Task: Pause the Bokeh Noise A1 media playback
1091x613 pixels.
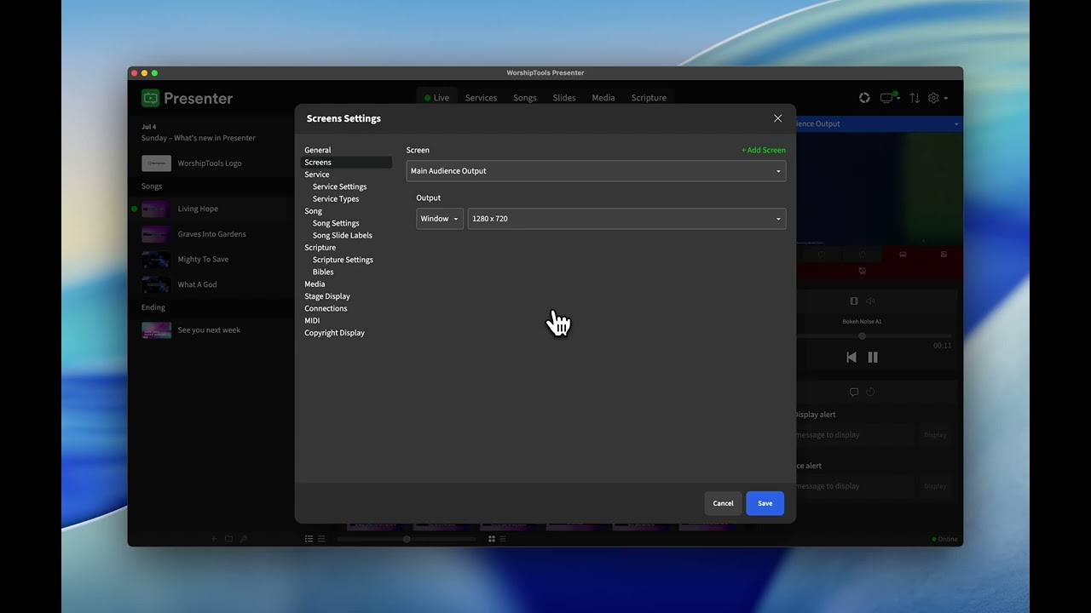Action: 873,358
